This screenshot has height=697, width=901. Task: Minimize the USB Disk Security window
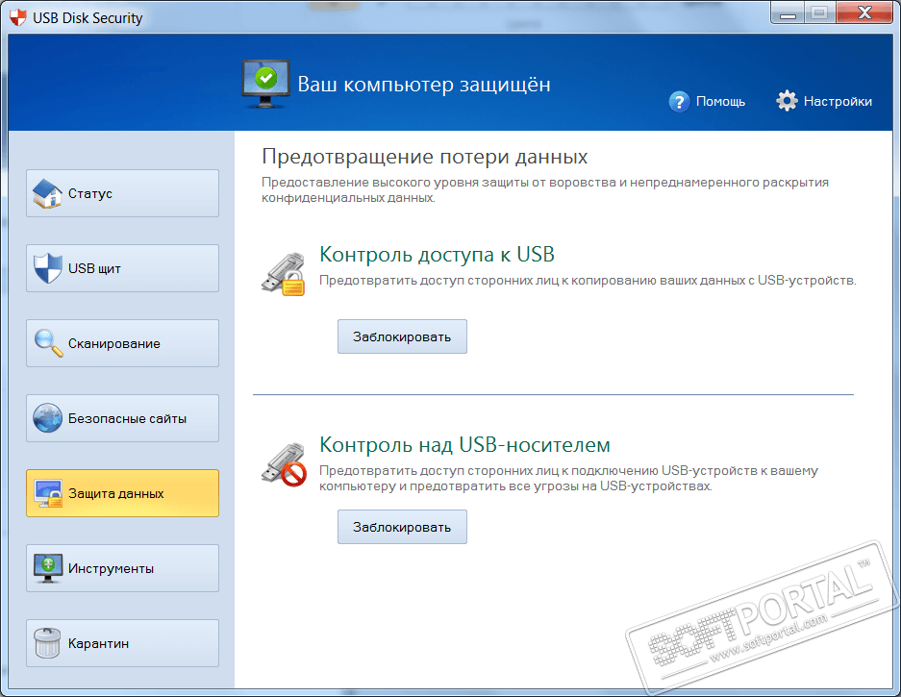pos(788,12)
